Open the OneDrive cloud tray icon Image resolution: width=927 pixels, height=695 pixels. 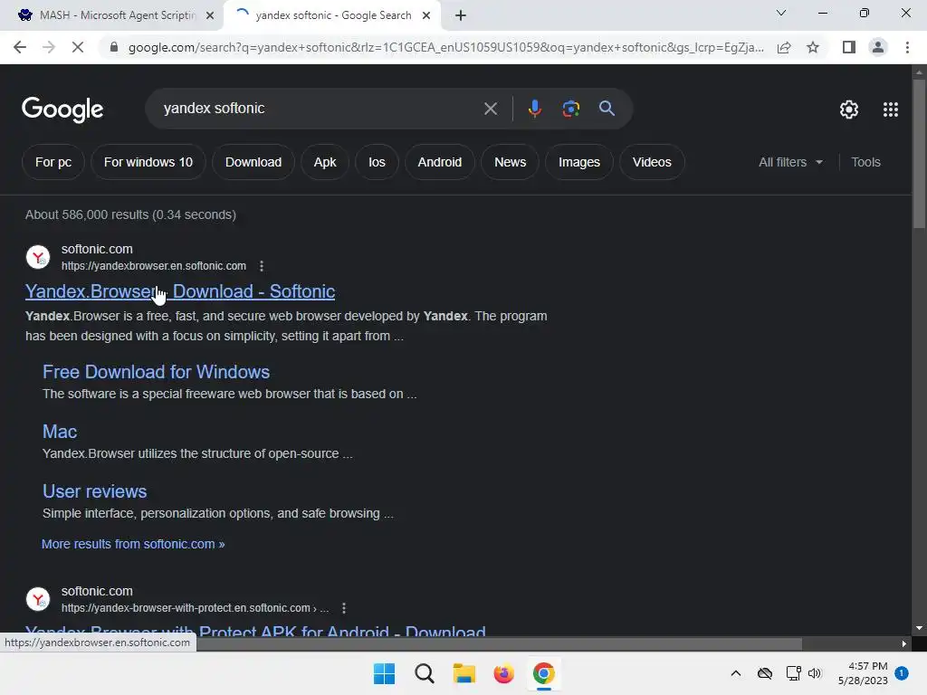click(x=764, y=673)
